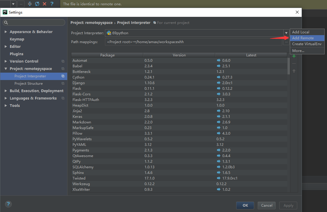Open Project Structure settings page
The width and height of the screenshot is (327, 212).
pyautogui.click(x=29, y=84)
